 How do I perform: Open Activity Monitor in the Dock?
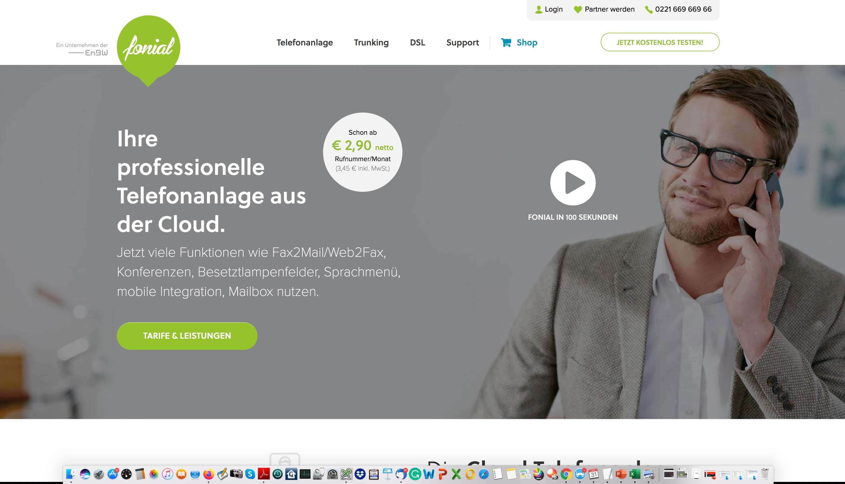pos(305,474)
